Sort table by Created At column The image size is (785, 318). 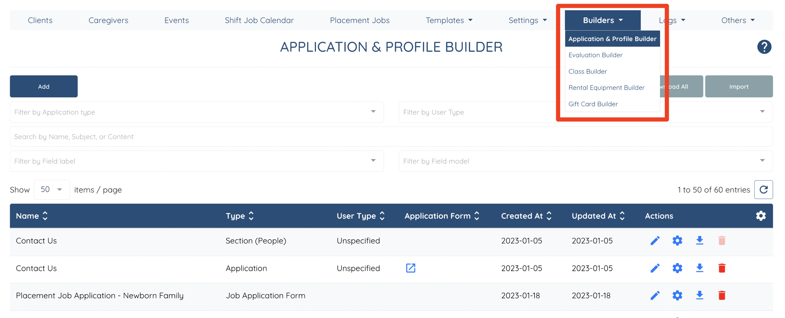tap(526, 216)
